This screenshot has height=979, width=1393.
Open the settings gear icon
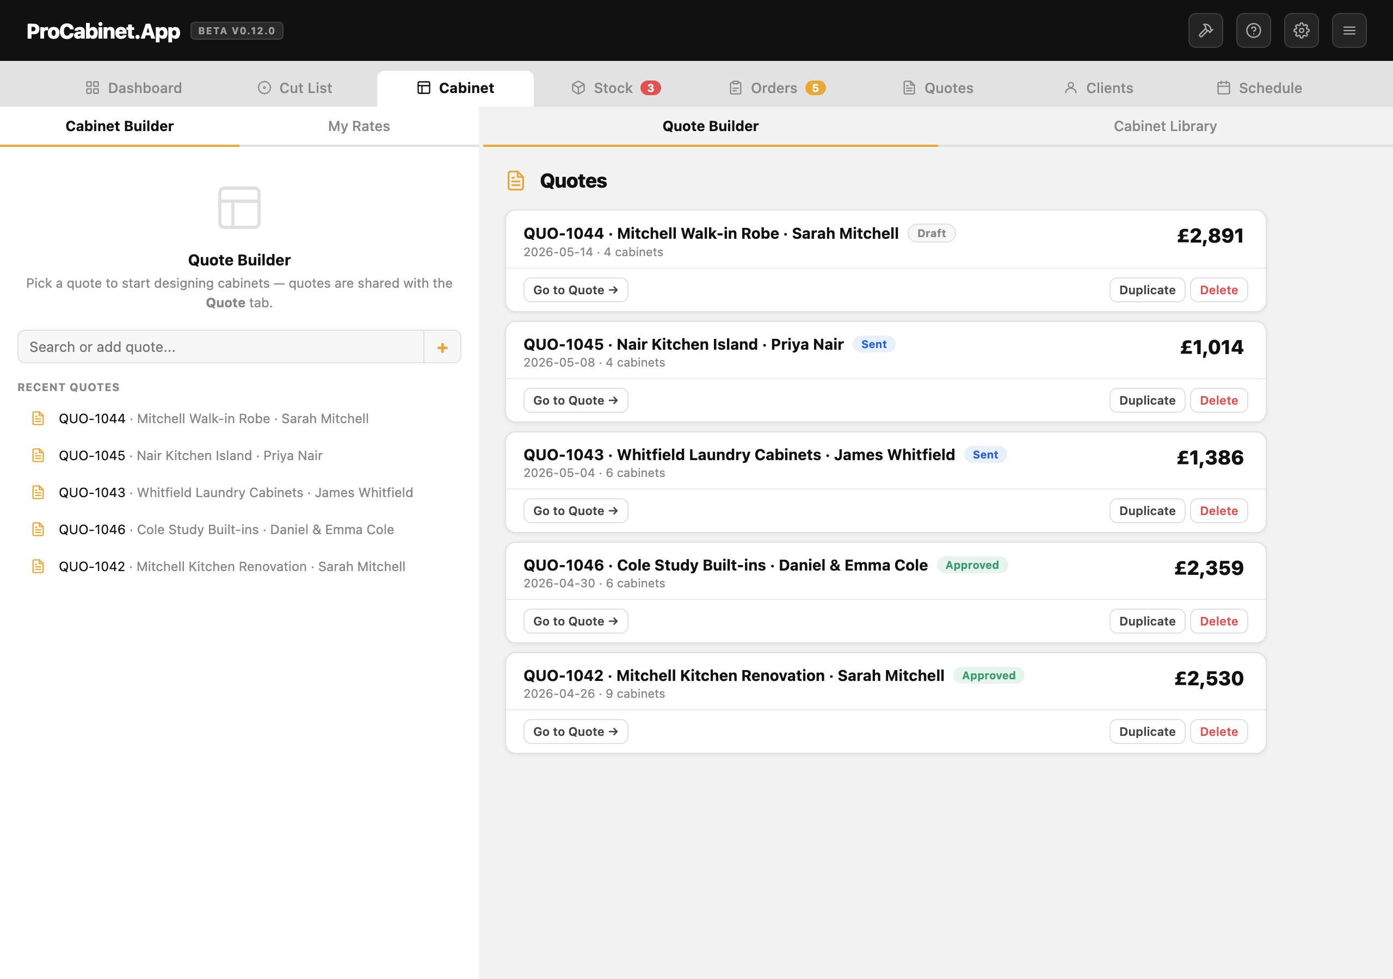pyautogui.click(x=1302, y=30)
